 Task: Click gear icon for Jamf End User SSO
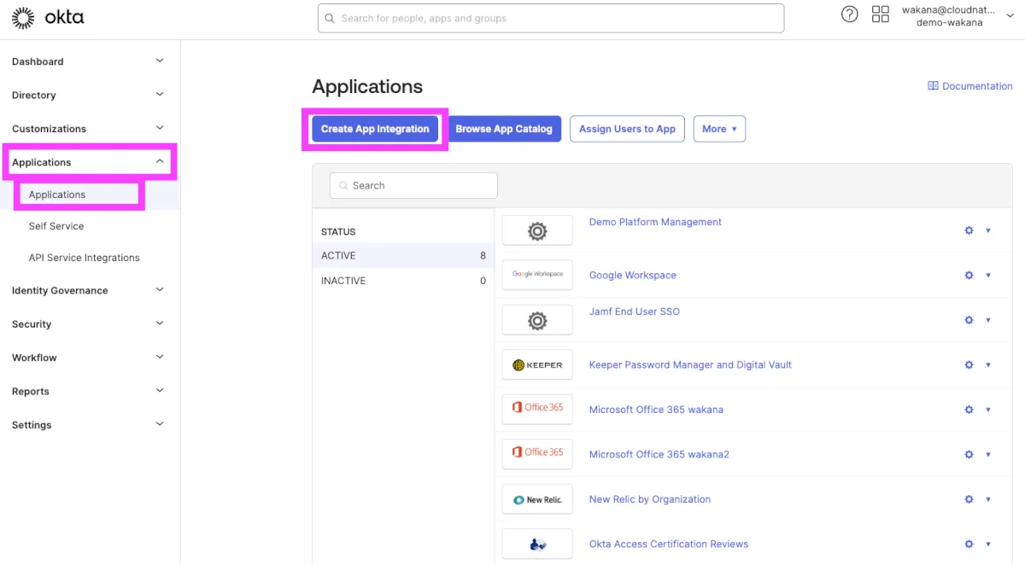[969, 320]
